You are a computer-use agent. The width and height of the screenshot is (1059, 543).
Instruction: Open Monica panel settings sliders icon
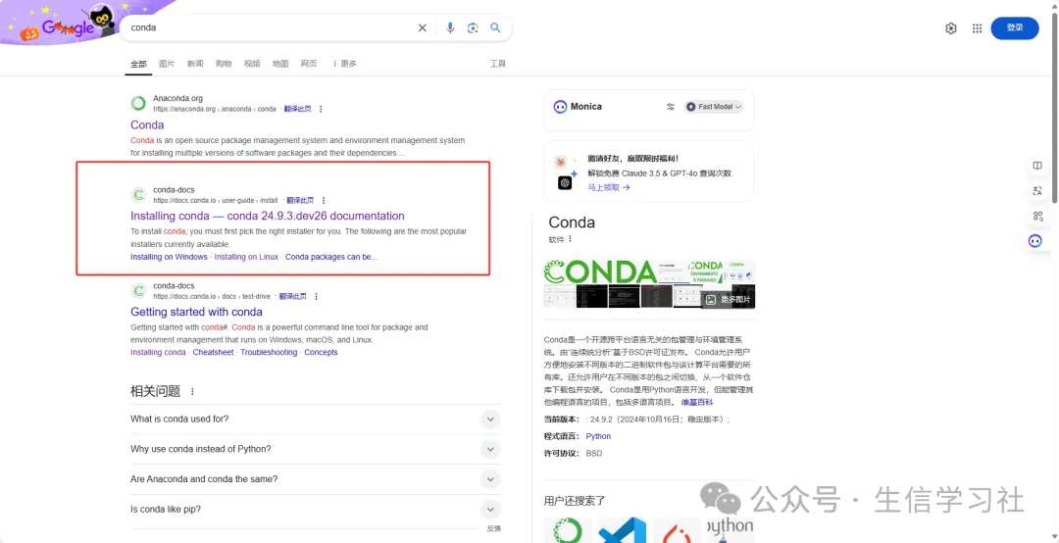click(x=671, y=107)
